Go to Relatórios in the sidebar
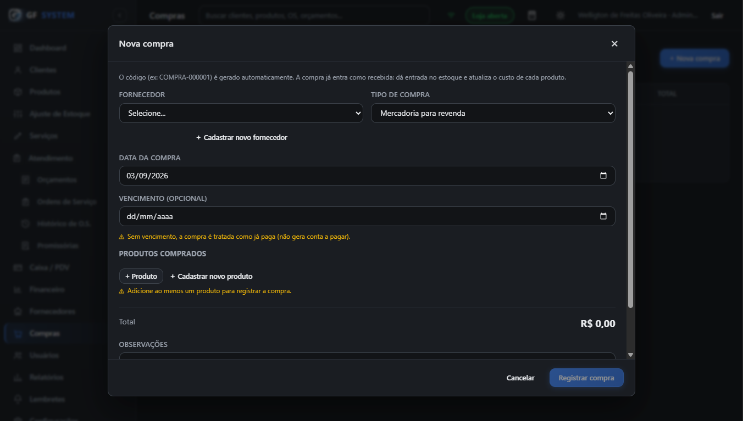The image size is (743, 421). [x=46, y=378]
